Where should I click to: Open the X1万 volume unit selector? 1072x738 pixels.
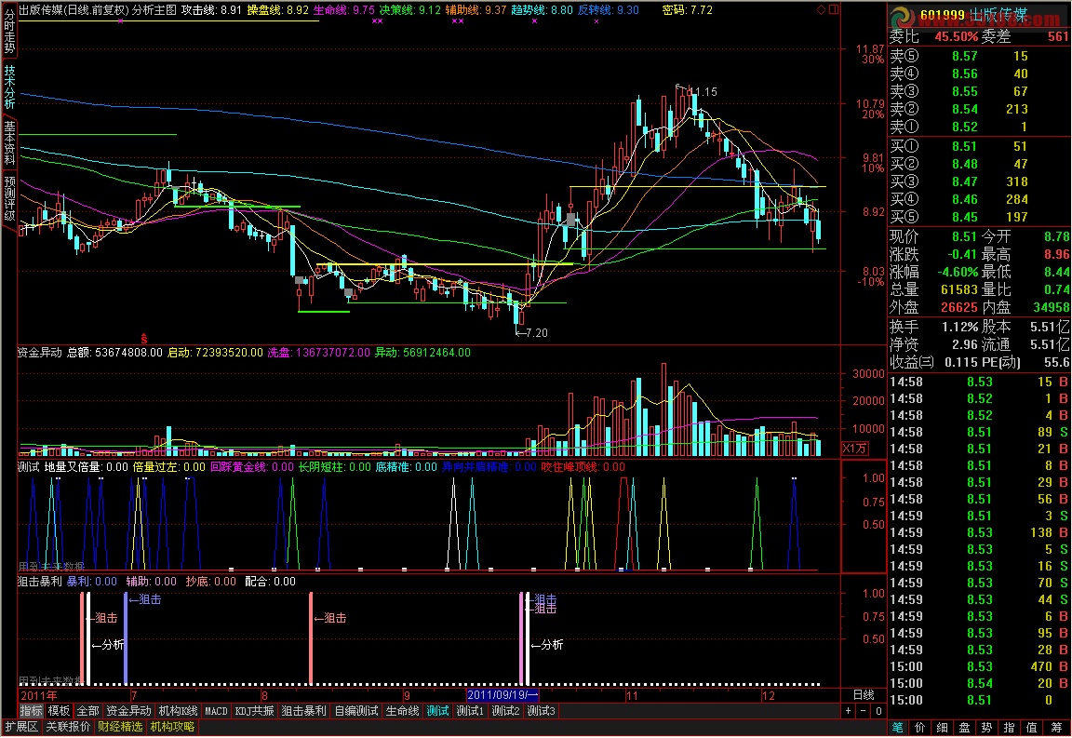click(854, 449)
